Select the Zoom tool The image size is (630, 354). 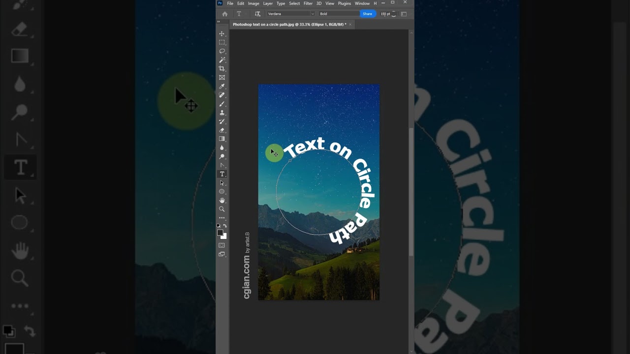(222, 209)
